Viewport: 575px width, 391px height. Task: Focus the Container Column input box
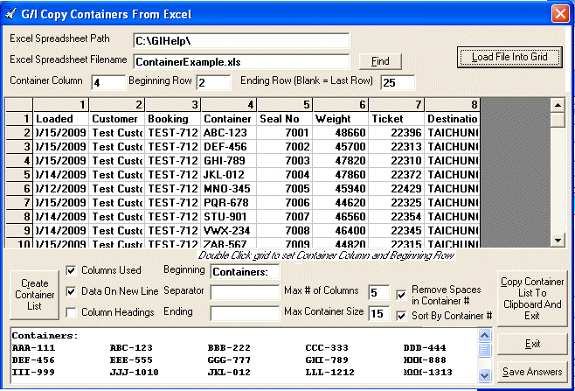tap(107, 82)
